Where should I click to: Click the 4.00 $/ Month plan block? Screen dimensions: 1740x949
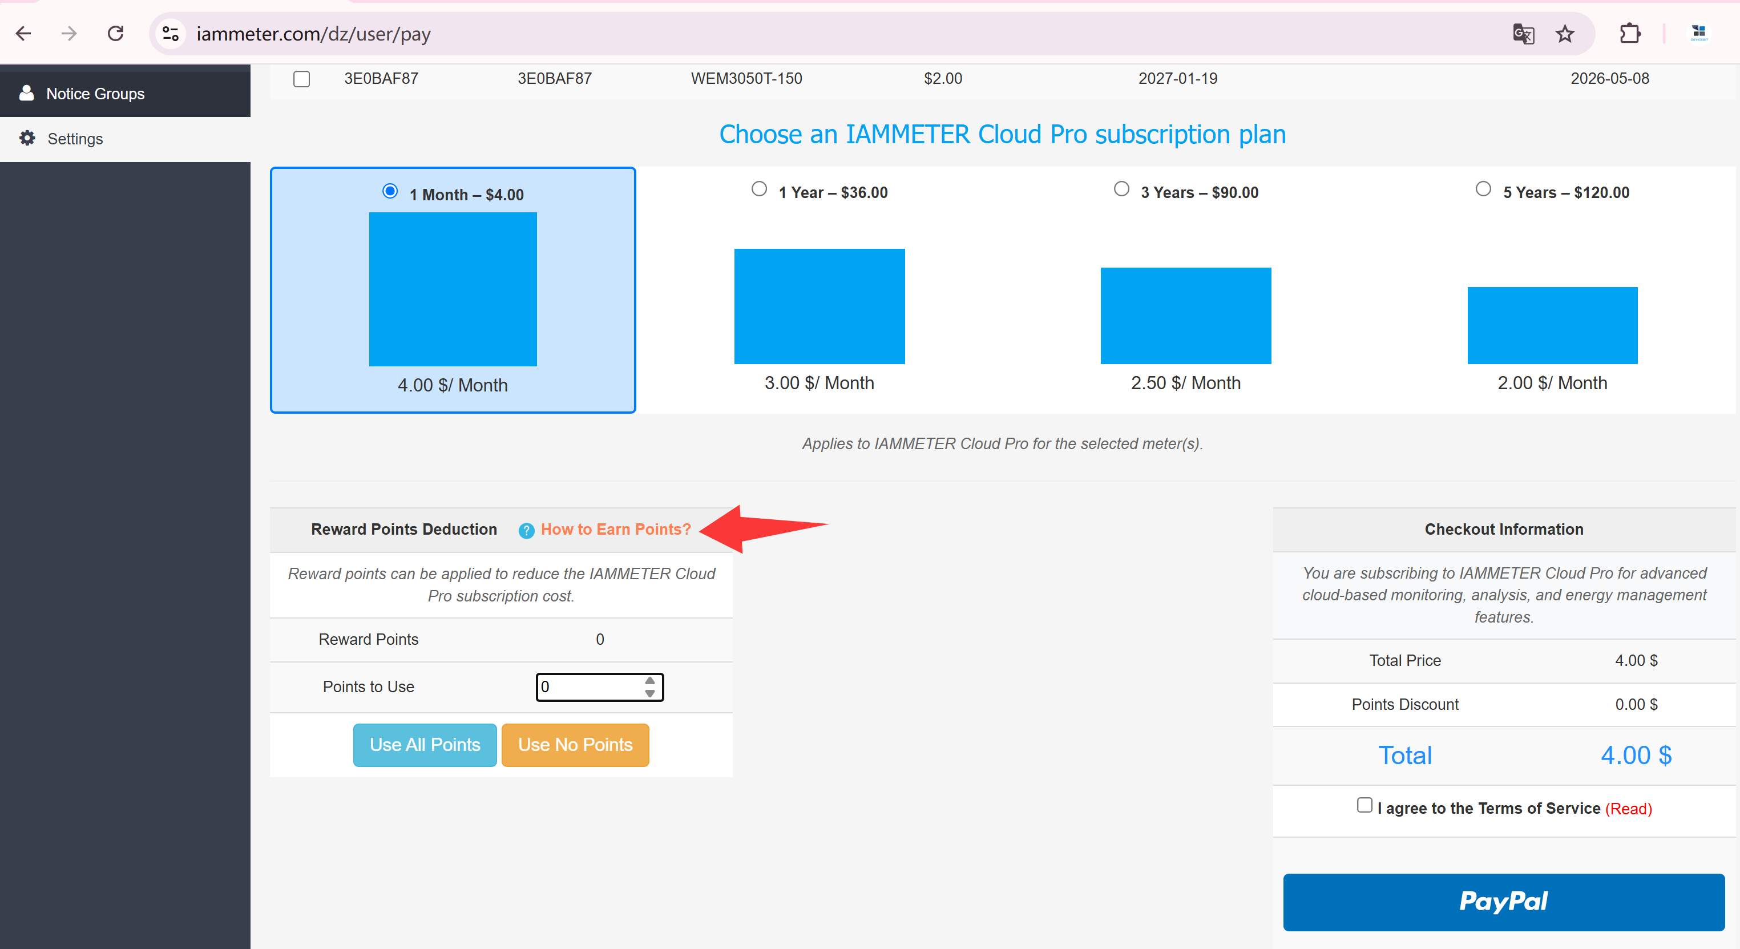point(453,289)
